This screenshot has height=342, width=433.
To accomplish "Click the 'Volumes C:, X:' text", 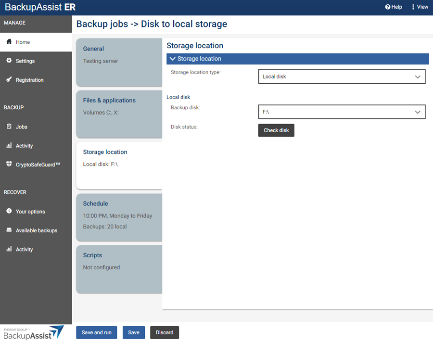I will click(x=101, y=113).
